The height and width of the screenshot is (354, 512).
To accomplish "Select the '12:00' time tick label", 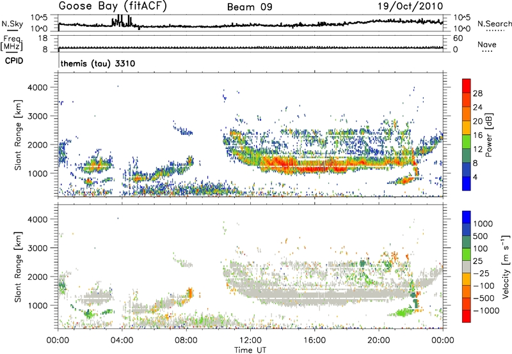I will coord(250,341).
